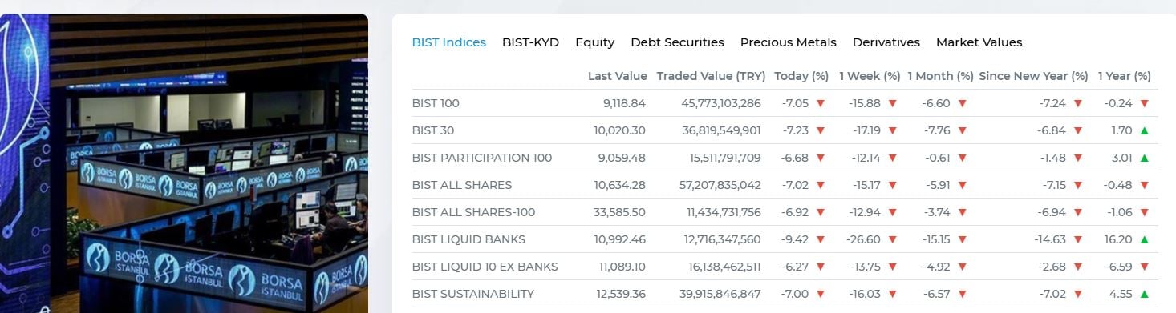Open the Equity tab

click(x=594, y=42)
